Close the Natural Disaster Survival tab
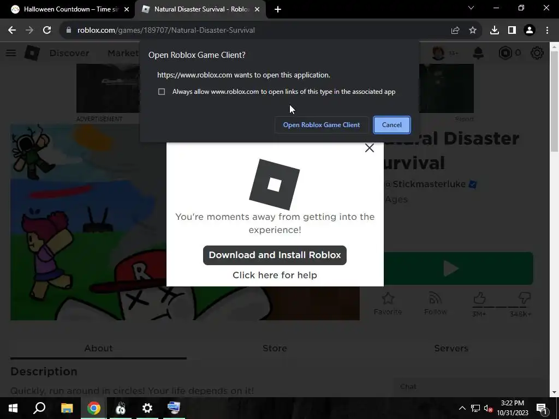 (x=257, y=9)
